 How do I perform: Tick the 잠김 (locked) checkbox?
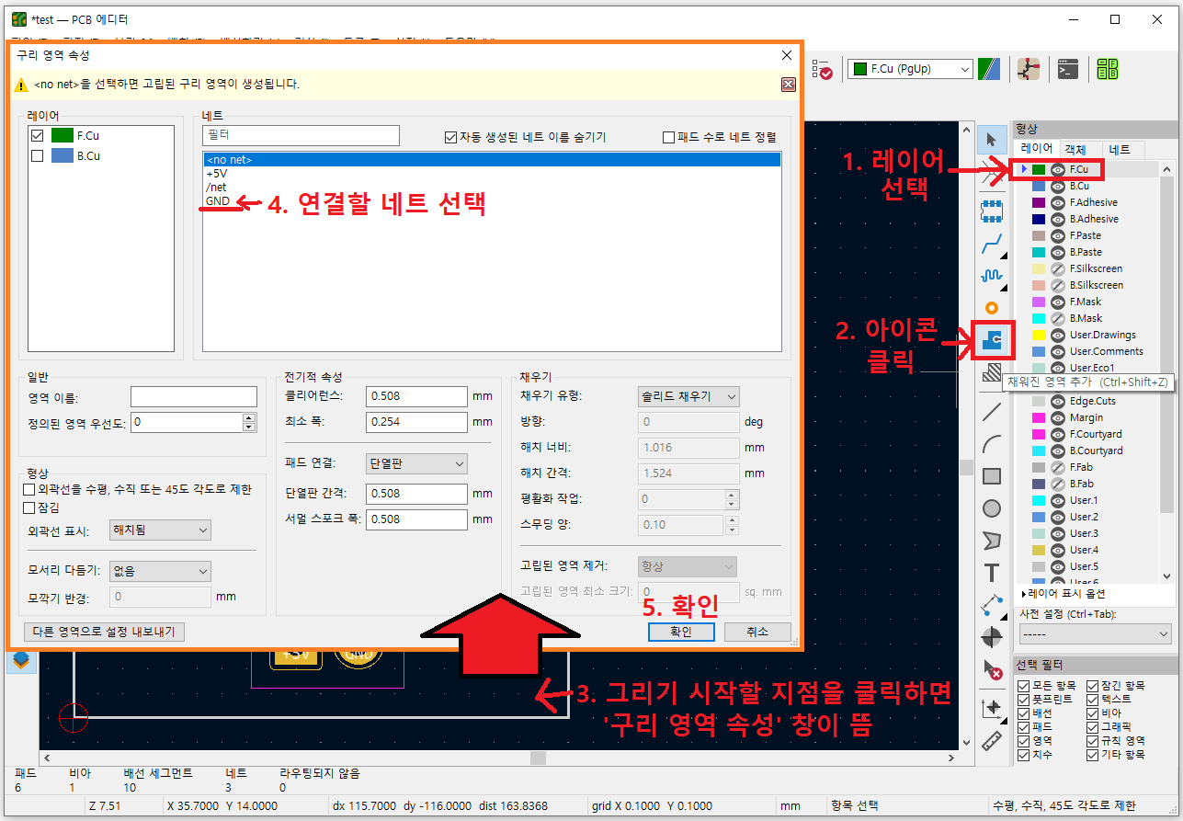coord(28,507)
